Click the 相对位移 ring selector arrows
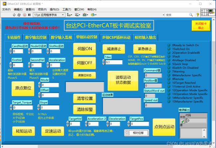 click(x=127, y=133)
